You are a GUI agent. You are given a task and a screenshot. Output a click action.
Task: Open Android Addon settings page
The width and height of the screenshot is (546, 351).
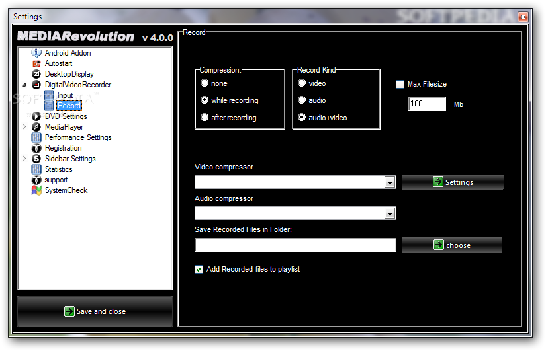68,53
